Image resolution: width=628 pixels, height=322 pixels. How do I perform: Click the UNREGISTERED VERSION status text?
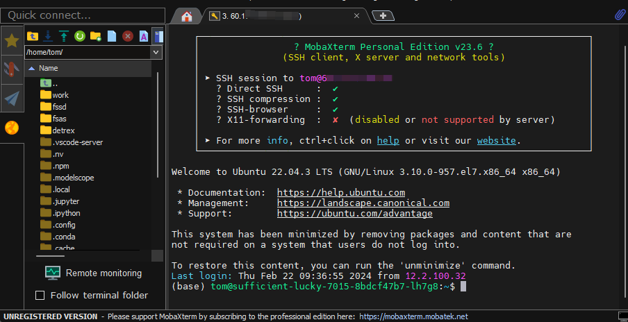(x=51, y=316)
